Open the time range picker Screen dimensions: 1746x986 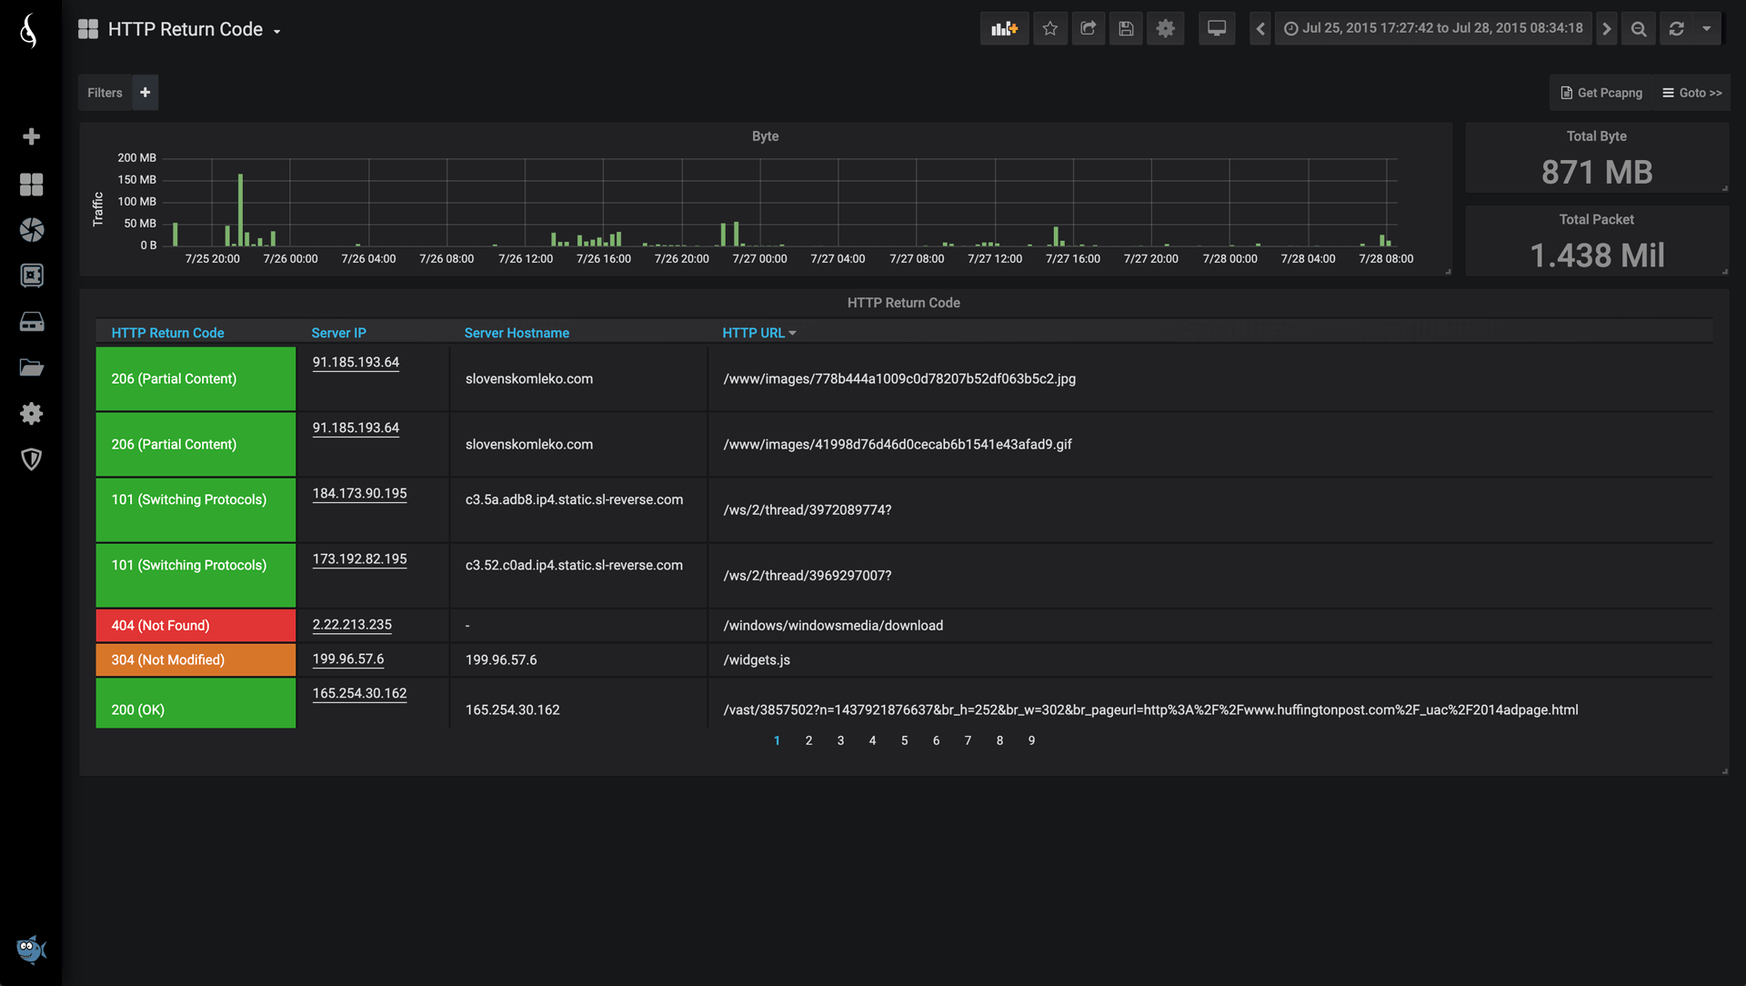coord(1433,29)
